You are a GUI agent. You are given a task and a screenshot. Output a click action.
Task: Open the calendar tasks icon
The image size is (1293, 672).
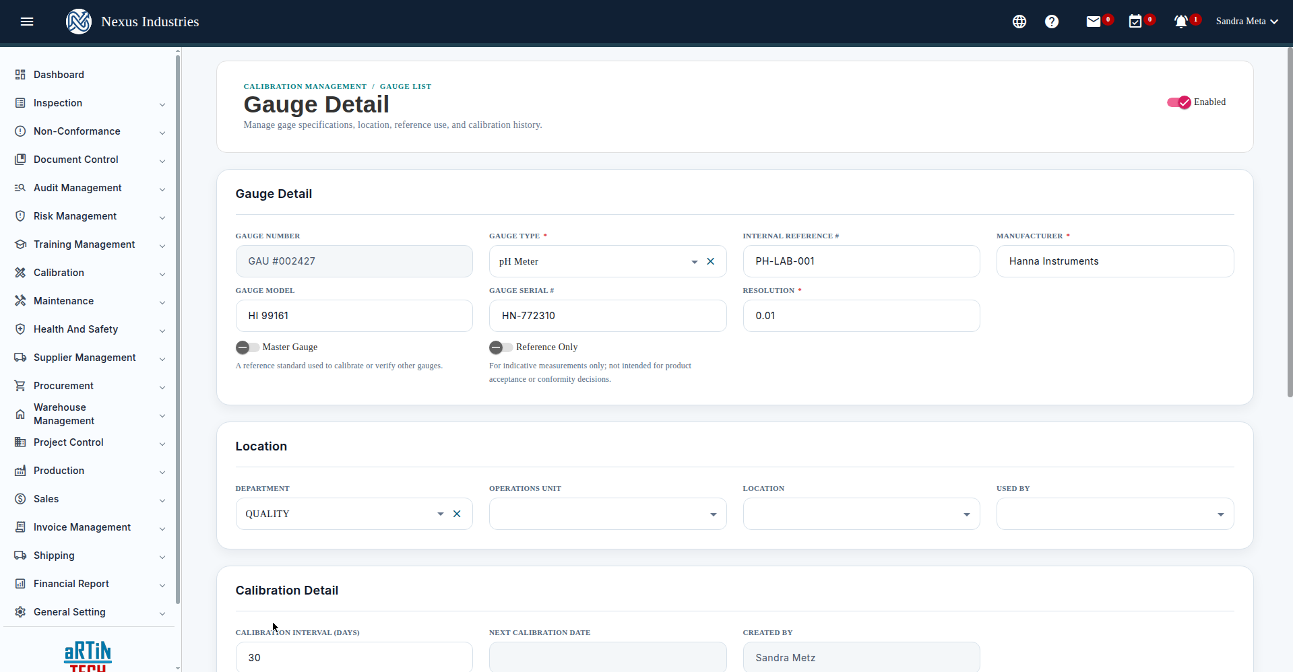pos(1135,22)
